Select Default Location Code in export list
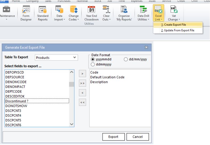 coord(120,77)
